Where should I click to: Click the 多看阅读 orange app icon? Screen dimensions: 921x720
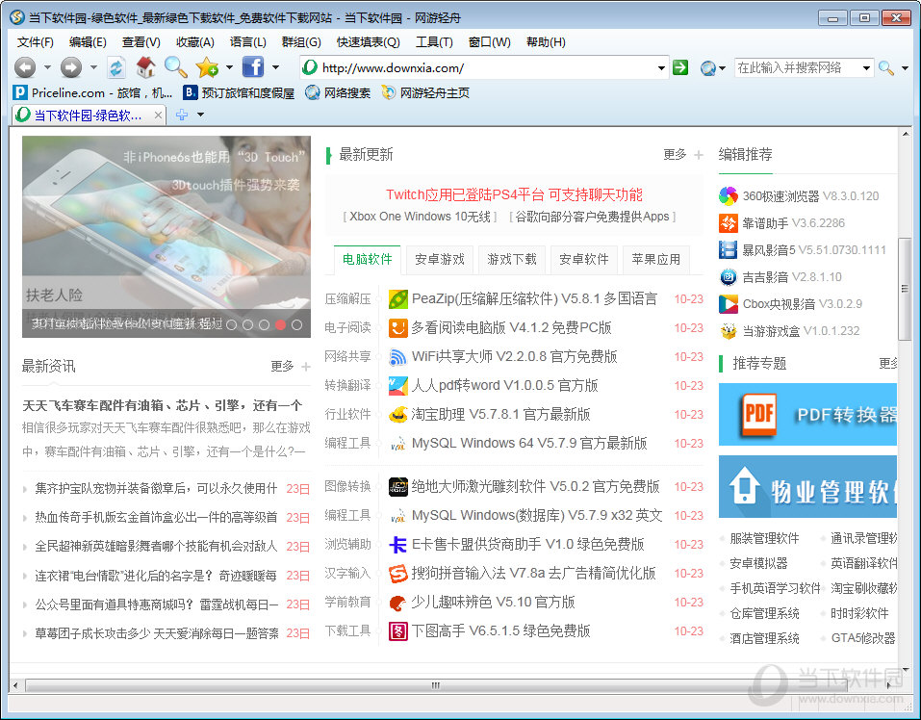click(x=398, y=328)
